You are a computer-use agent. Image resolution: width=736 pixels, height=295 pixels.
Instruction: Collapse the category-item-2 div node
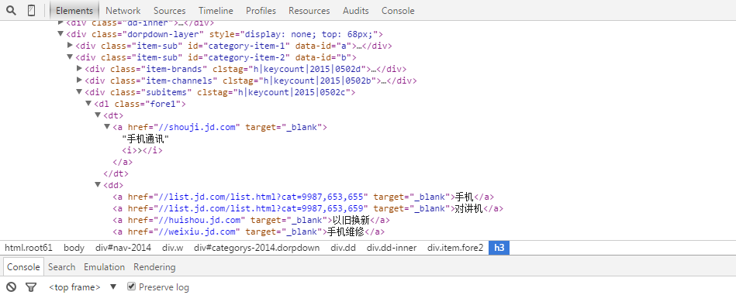pyautogui.click(x=70, y=57)
